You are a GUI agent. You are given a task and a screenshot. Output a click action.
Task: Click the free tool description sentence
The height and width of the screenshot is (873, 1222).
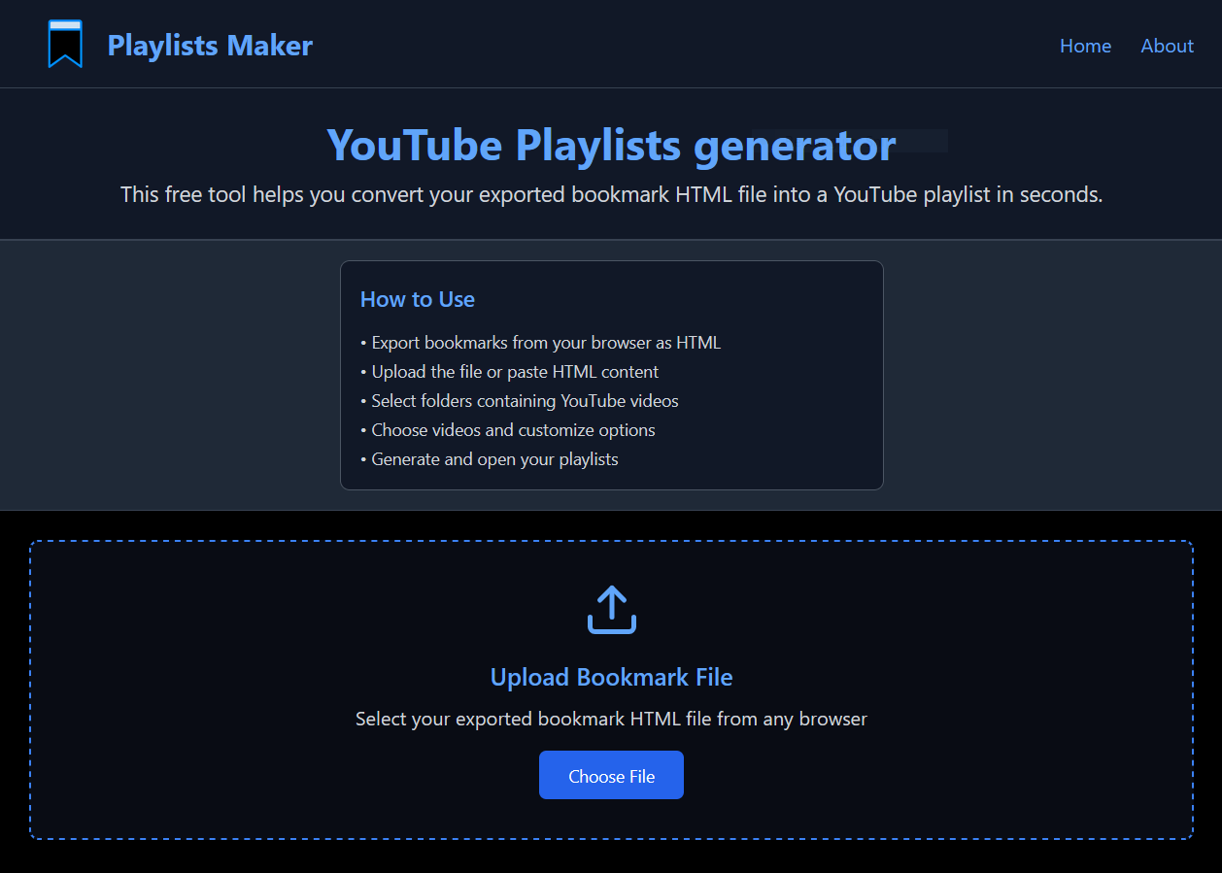tap(611, 194)
